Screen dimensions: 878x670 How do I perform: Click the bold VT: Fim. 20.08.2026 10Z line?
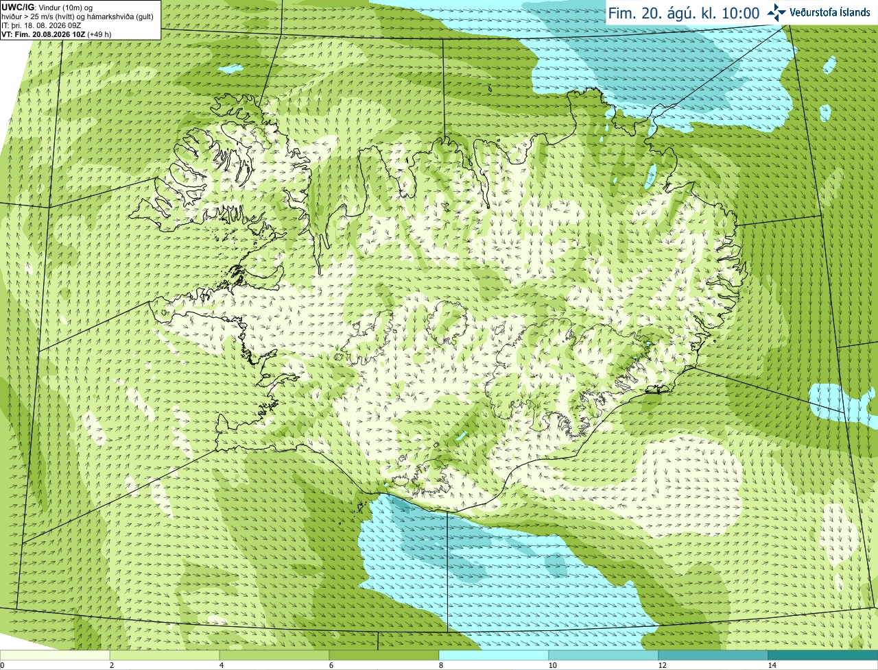(x=56, y=34)
